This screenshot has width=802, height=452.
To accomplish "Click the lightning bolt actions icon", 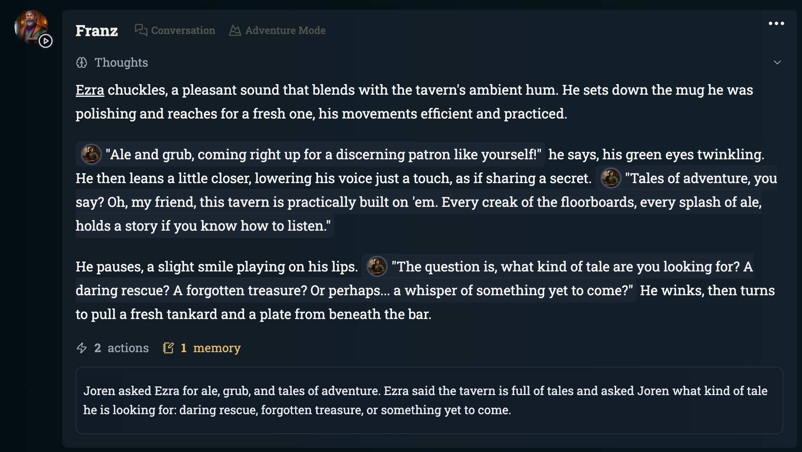I will click(82, 348).
